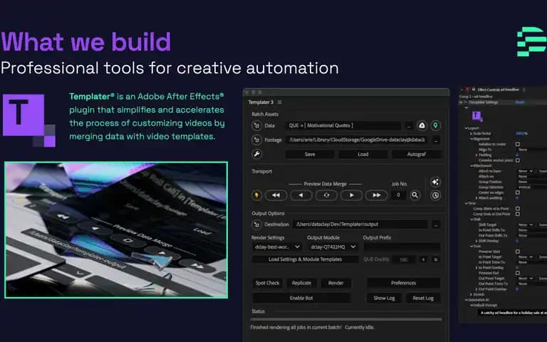
Task: Toggle the Initialize to center checkbox
Action: tap(518, 144)
